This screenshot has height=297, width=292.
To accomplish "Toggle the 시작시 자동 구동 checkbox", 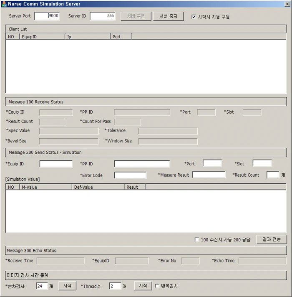I will pos(194,17).
